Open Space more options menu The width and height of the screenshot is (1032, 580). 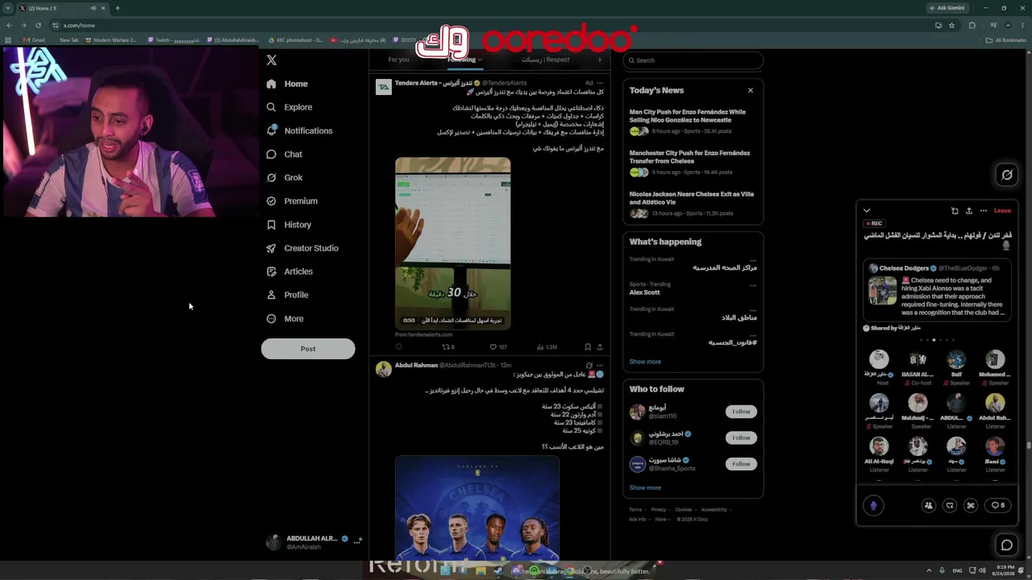(x=983, y=211)
